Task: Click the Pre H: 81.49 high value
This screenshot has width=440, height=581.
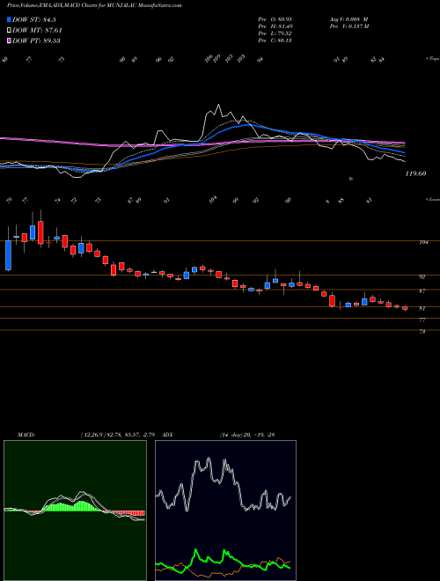Action: pos(275,26)
